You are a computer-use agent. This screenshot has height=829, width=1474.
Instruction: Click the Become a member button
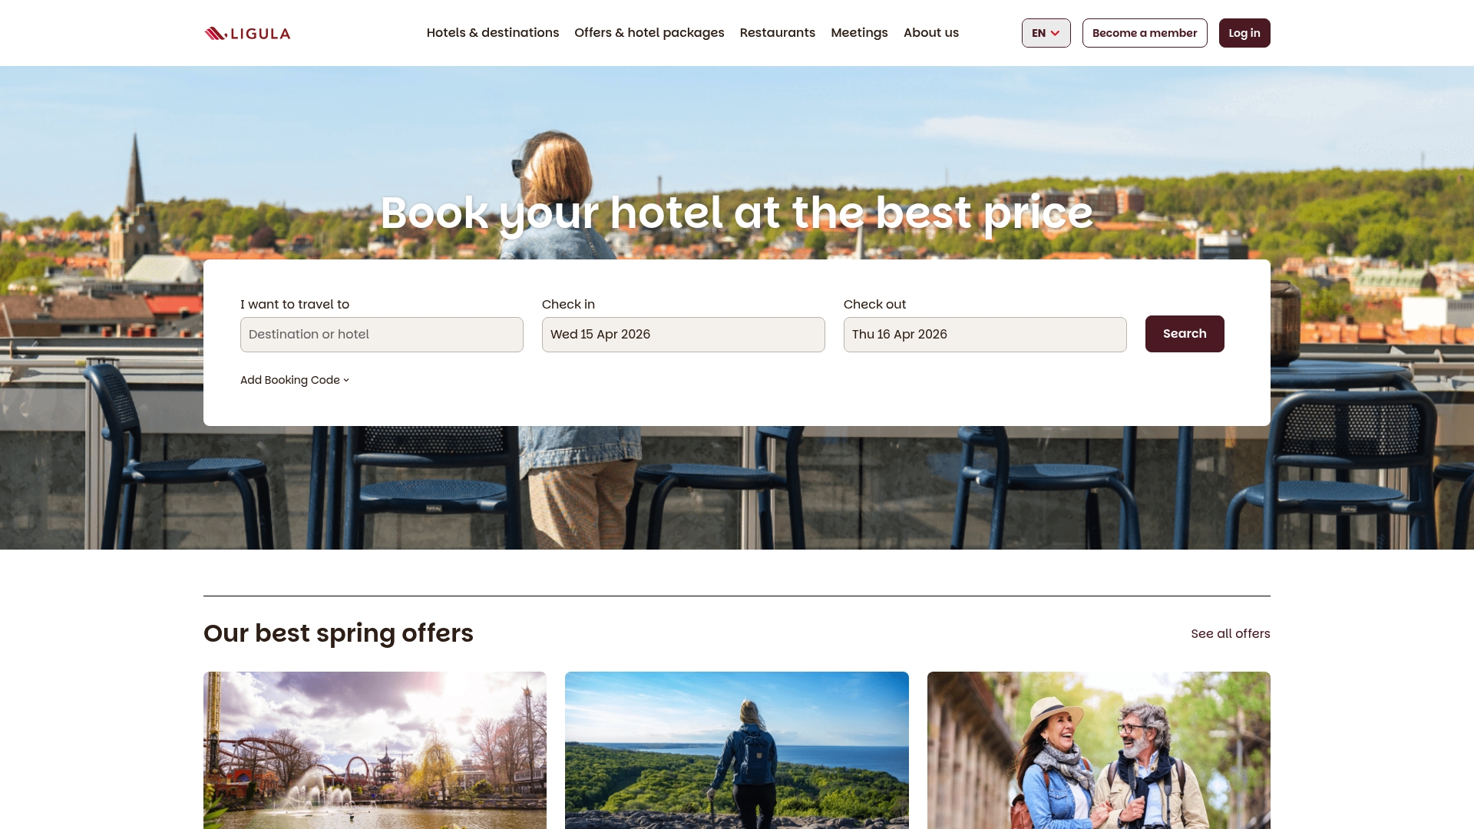[x=1145, y=33]
